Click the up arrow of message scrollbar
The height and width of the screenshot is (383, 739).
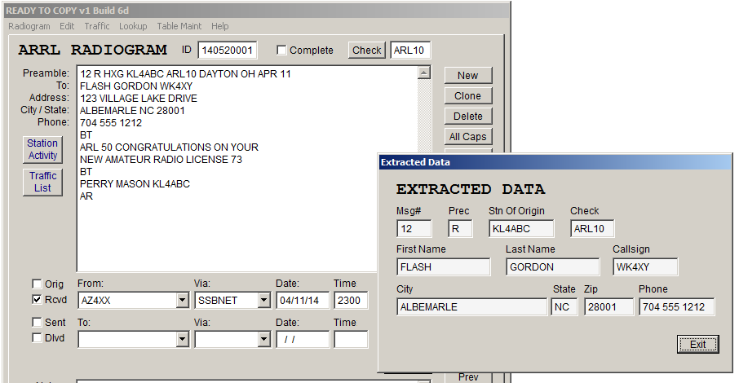coord(424,73)
